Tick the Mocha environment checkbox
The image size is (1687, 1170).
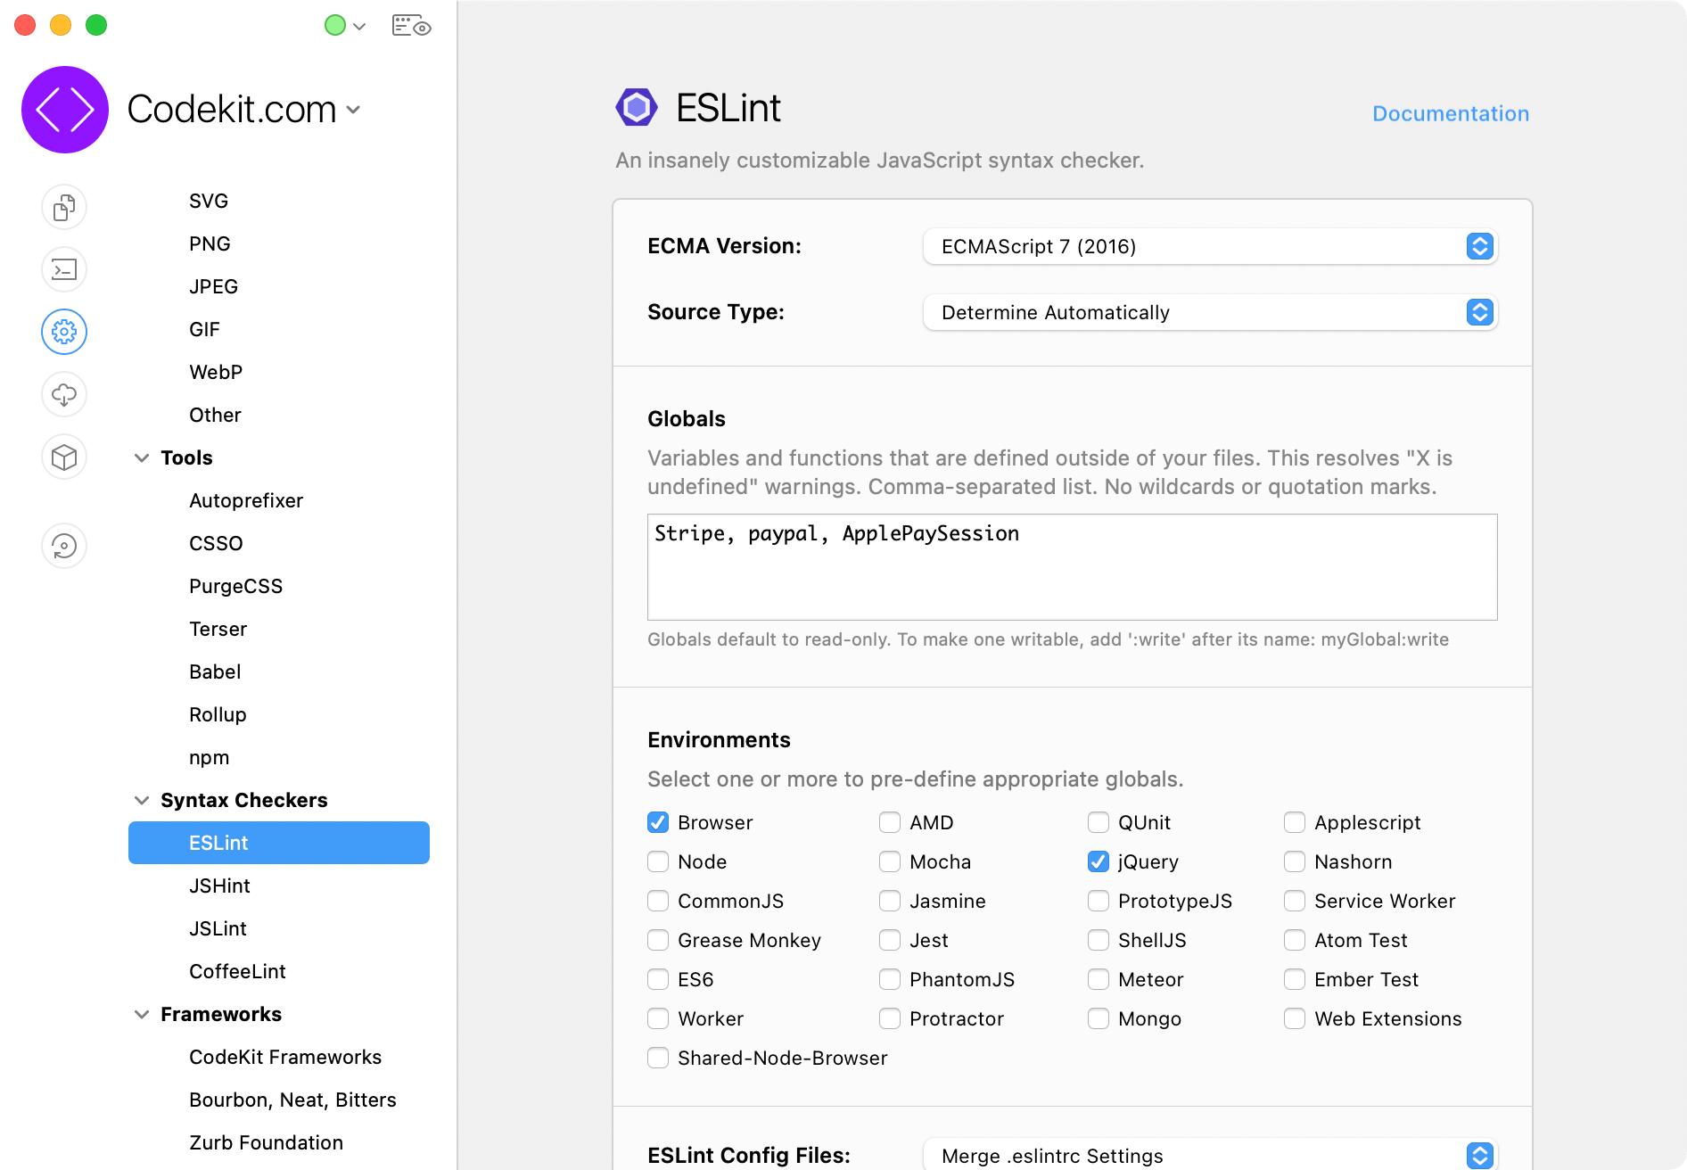tap(890, 861)
